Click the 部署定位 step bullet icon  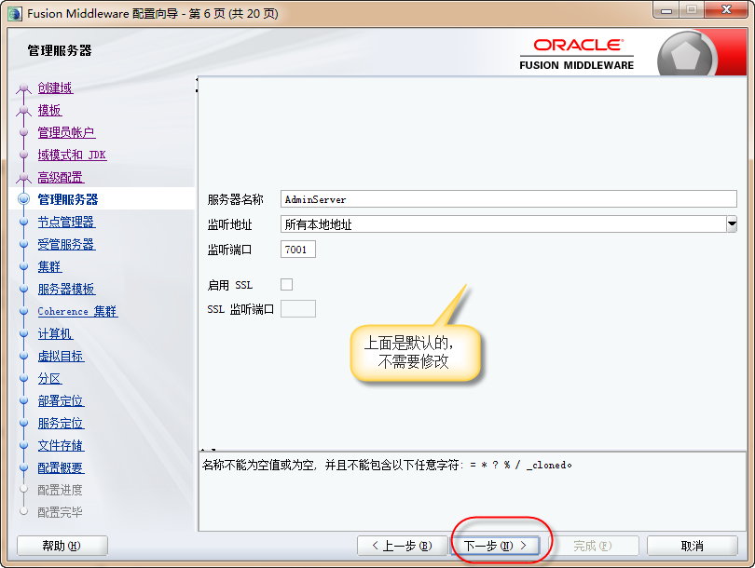pos(23,400)
